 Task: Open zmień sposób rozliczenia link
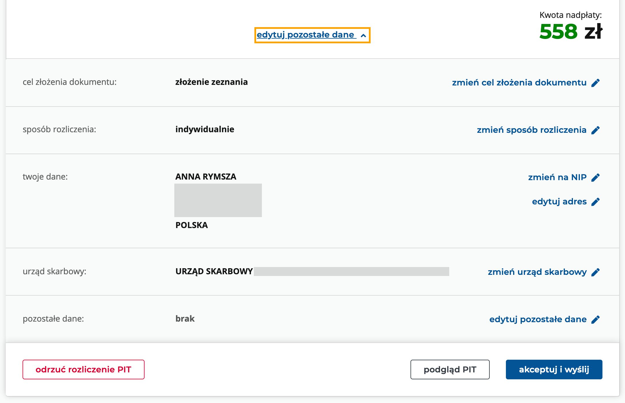[x=531, y=130]
